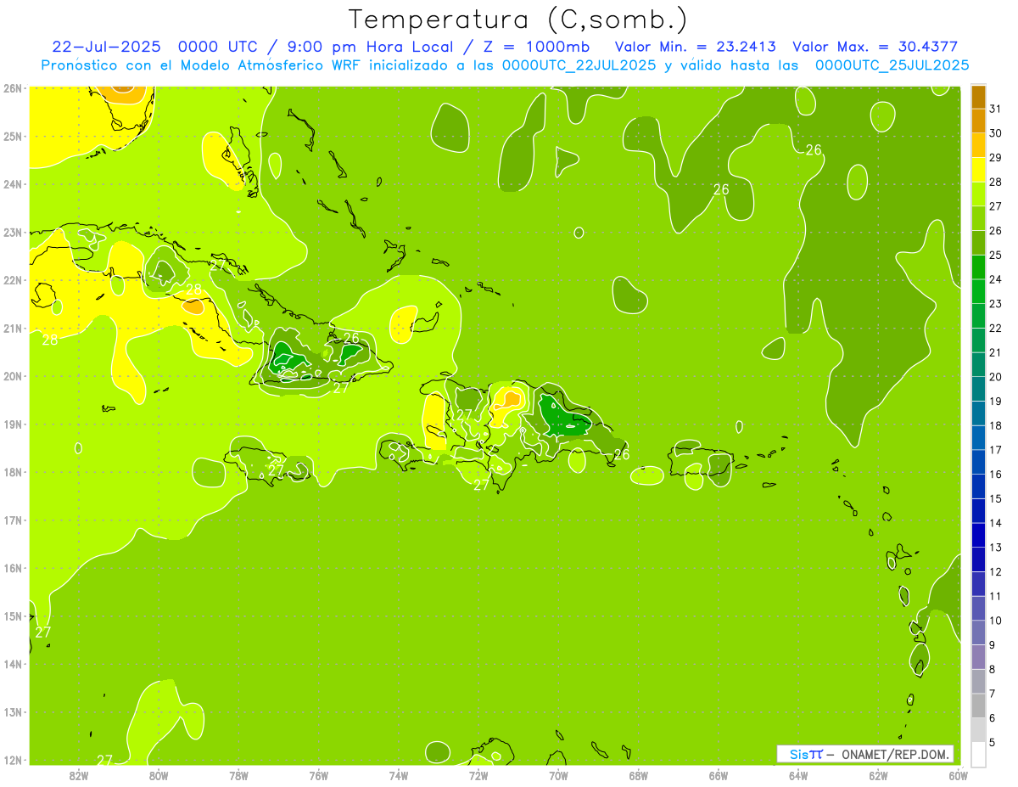
Task: Pick the green swatch between legend 26 and 27
Action: pyautogui.click(x=978, y=219)
